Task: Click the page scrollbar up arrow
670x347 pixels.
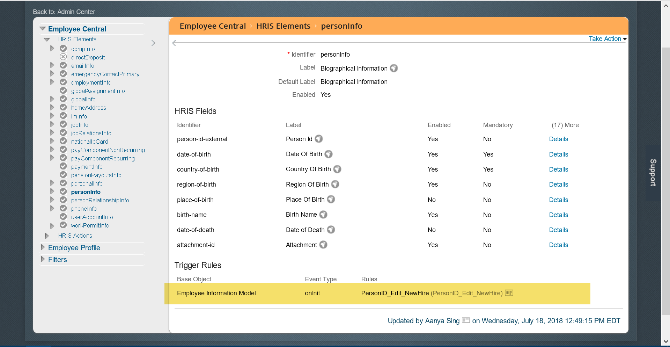Action: 665,6
